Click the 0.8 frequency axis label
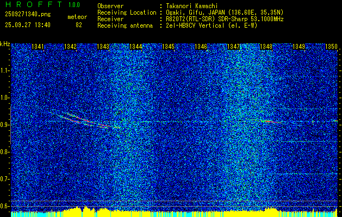 coord(4,152)
